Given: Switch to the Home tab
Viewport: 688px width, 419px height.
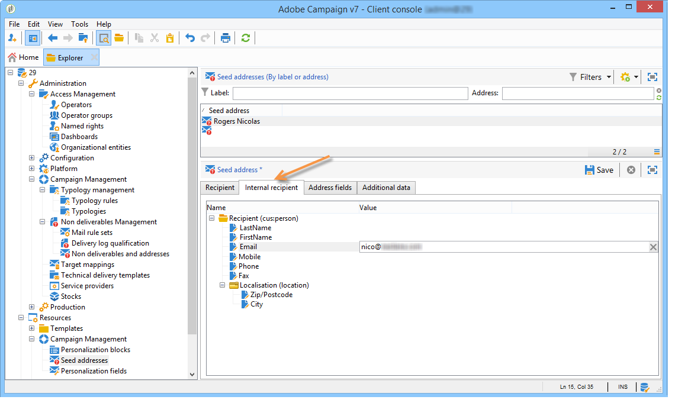Looking at the screenshot, I should (x=24, y=57).
